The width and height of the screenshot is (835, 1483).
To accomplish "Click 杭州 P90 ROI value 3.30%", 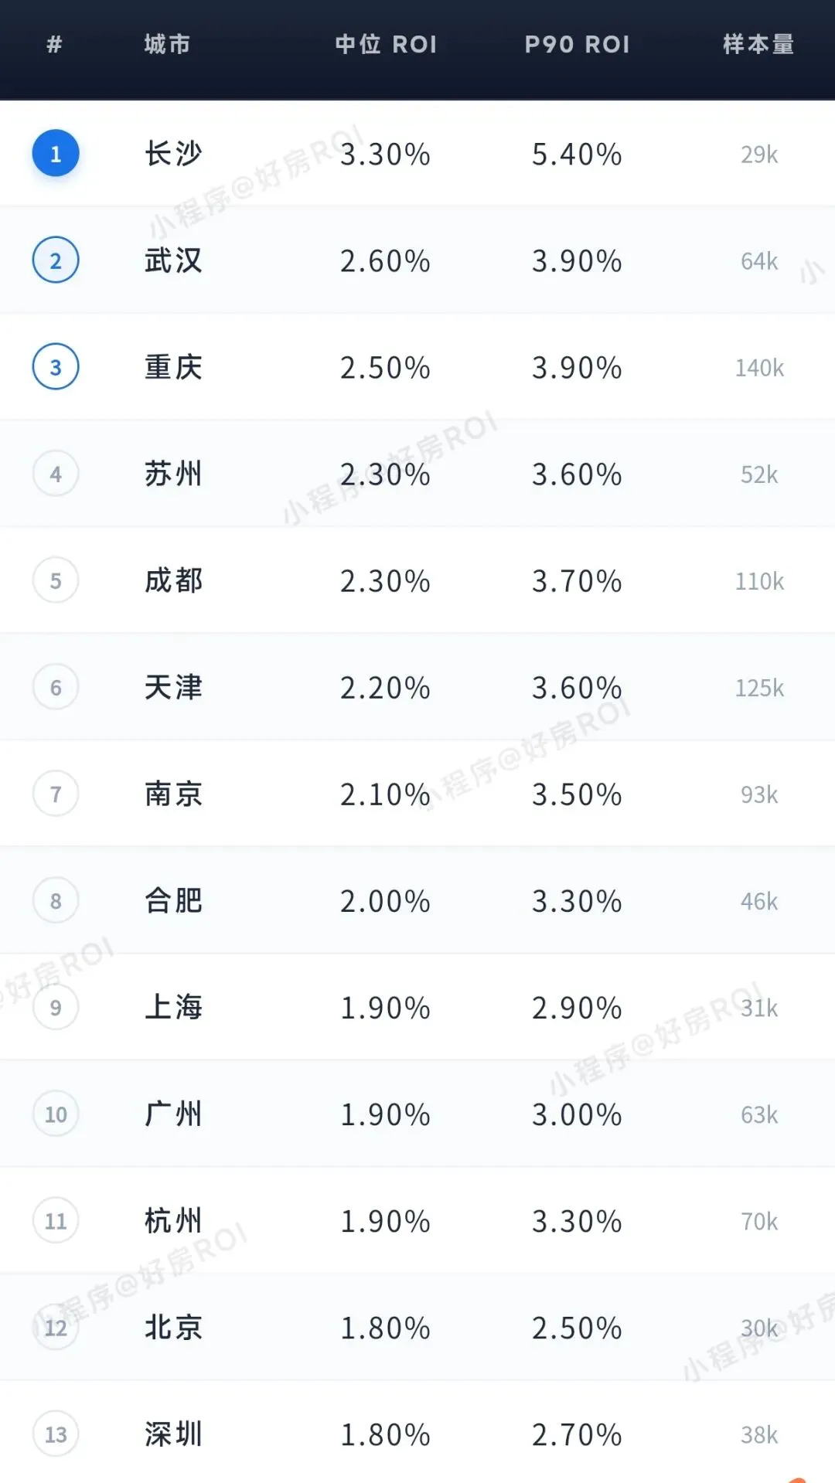I will point(577,1221).
